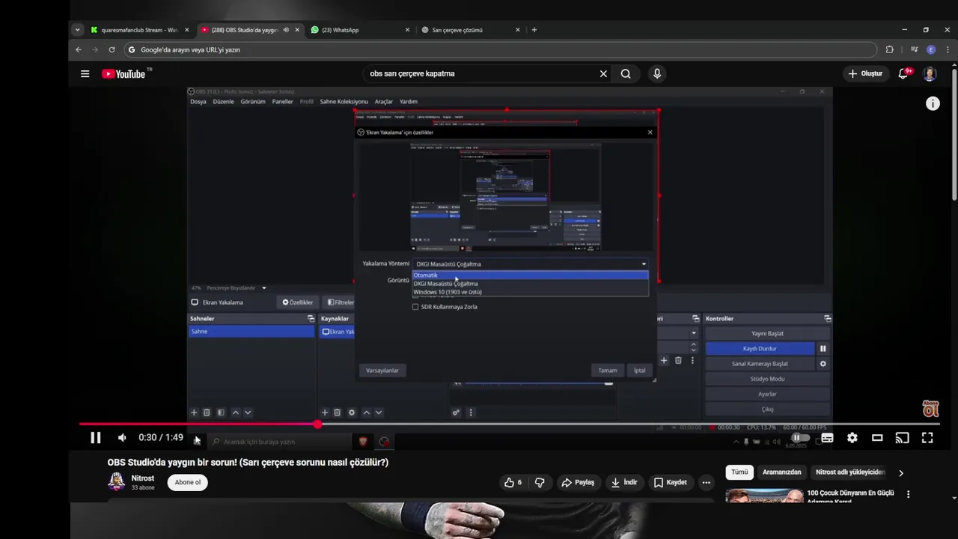Click the Chrome address bar
This screenshot has height=539, width=958.
[x=498, y=49]
